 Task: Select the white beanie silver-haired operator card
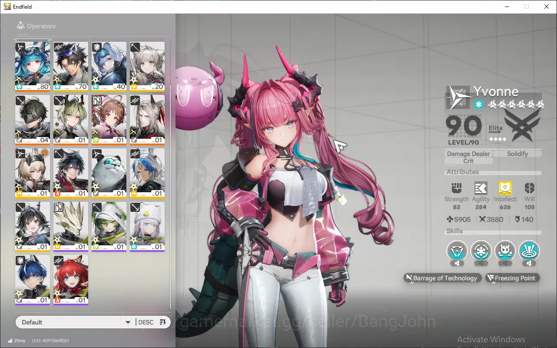point(147,227)
